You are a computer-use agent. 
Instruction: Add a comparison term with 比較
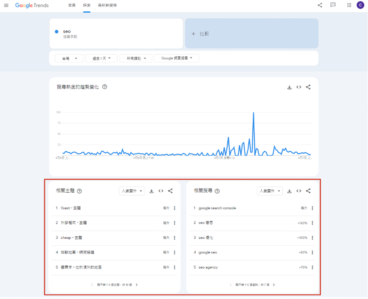[252, 33]
